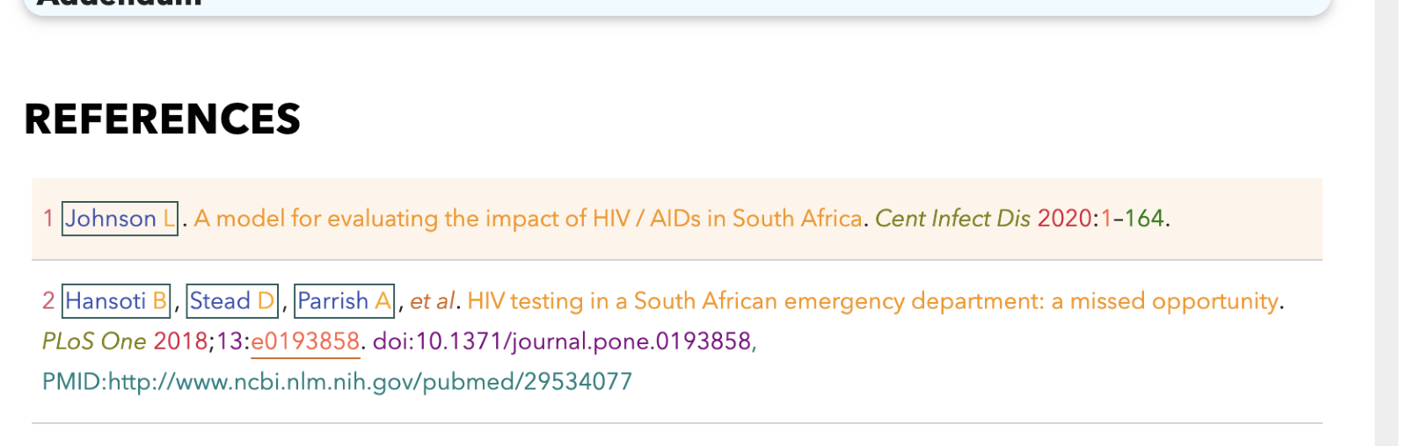Click the 'et al' text in reference 2

click(x=433, y=301)
